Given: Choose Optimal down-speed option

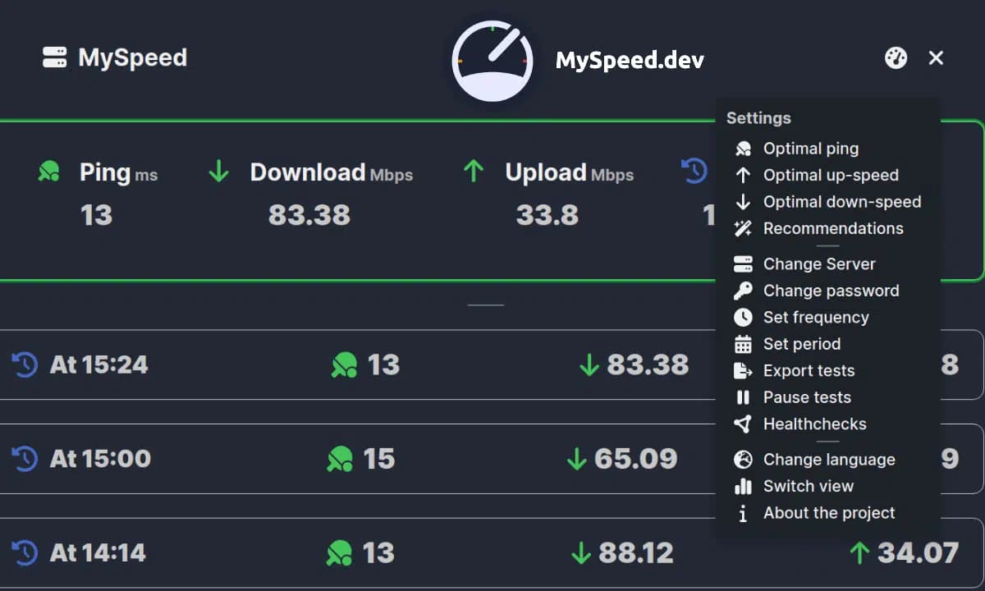Looking at the screenshot, I should click(x=841, y=202).
